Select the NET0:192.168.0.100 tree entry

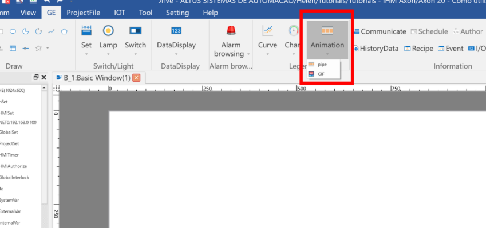coord(18,122)
